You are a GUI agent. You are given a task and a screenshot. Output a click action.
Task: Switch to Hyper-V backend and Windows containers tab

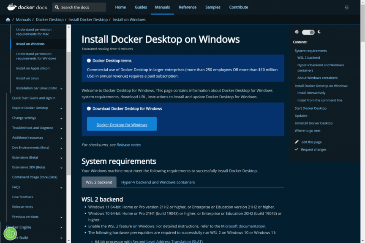point(158,182)
